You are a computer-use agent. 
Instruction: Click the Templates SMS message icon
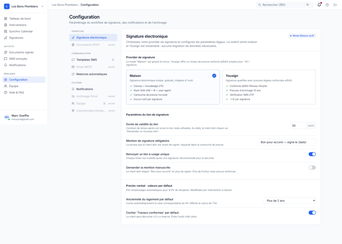click(x=73, y=59)
